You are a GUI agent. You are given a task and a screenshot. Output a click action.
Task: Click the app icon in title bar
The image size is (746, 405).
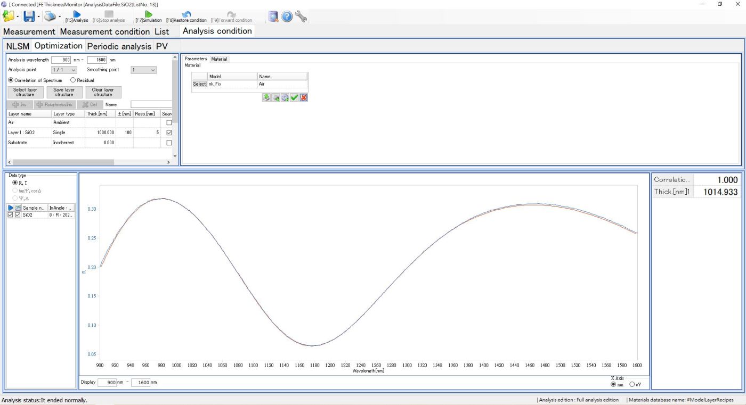click(x=4, y=4)
